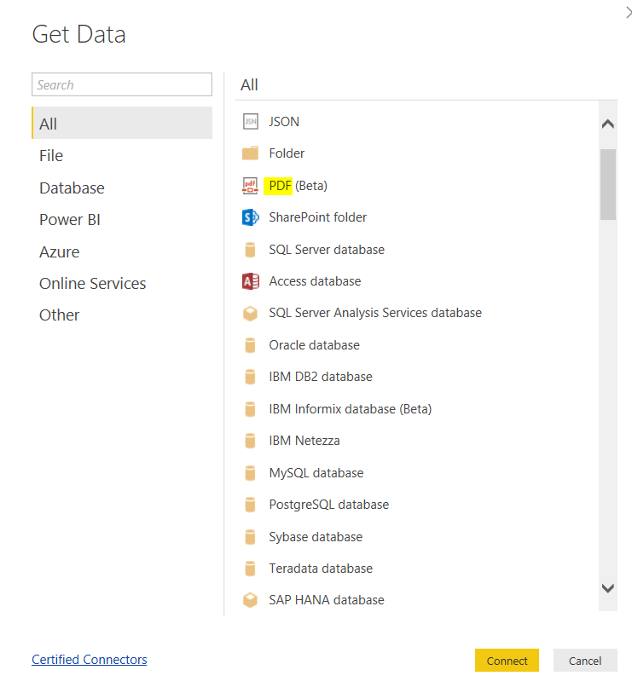Screen dimensions: 632x693
Task: Click the IBM DB2 database icon
Action: (x=250, y=377)
